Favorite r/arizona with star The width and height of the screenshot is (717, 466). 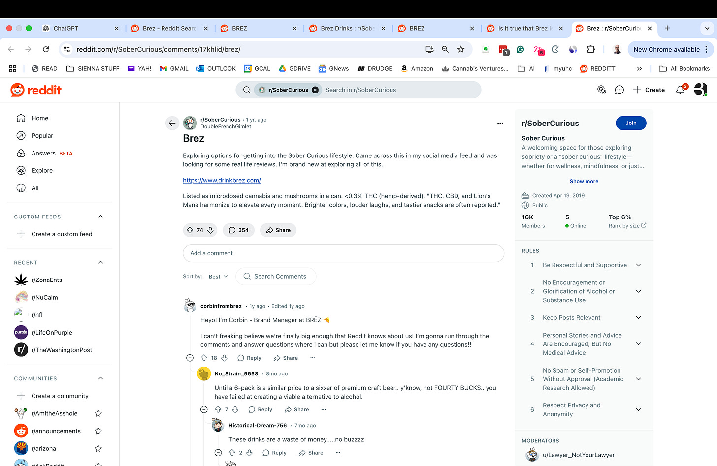(98, 448)
